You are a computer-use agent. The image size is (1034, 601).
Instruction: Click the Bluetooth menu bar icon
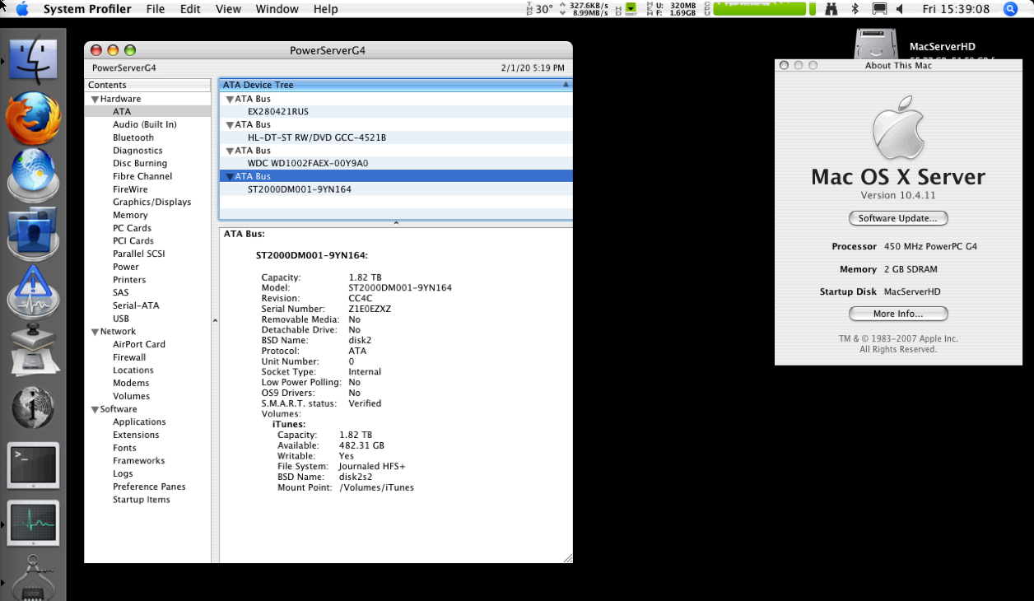click(x=855, y=9)
